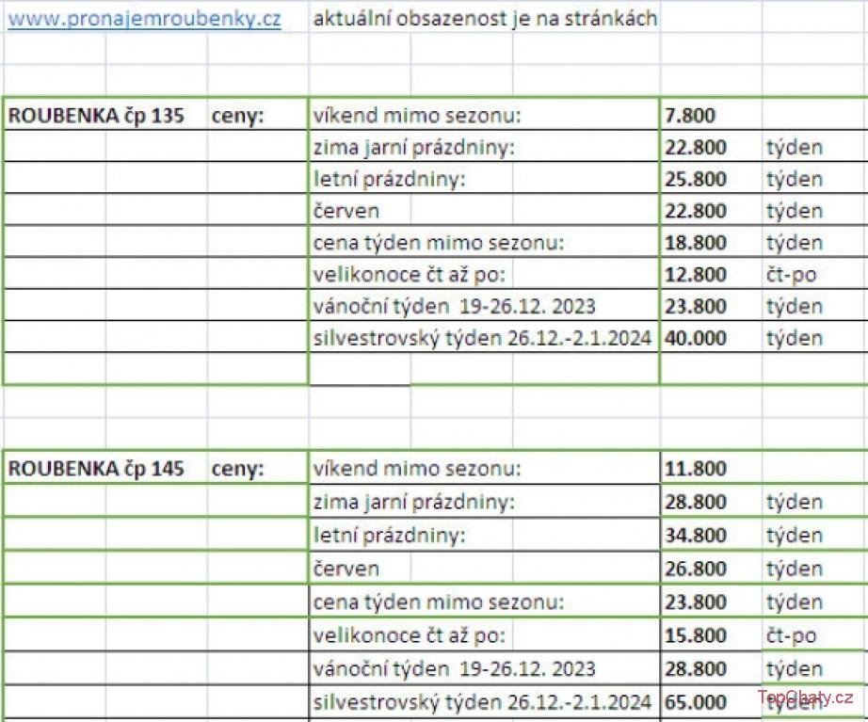Viewport: 868px width, 722px height.
Task: Click 'vánoční týden 19-26.12. 2023' beside 23.800
Action: [454, 306]
